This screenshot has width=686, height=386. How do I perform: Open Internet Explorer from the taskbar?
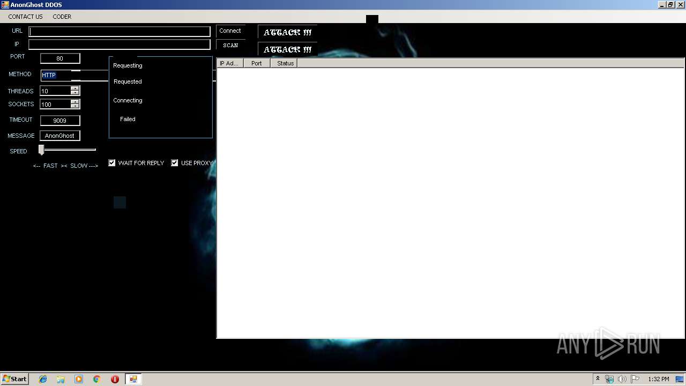[43, 379]
